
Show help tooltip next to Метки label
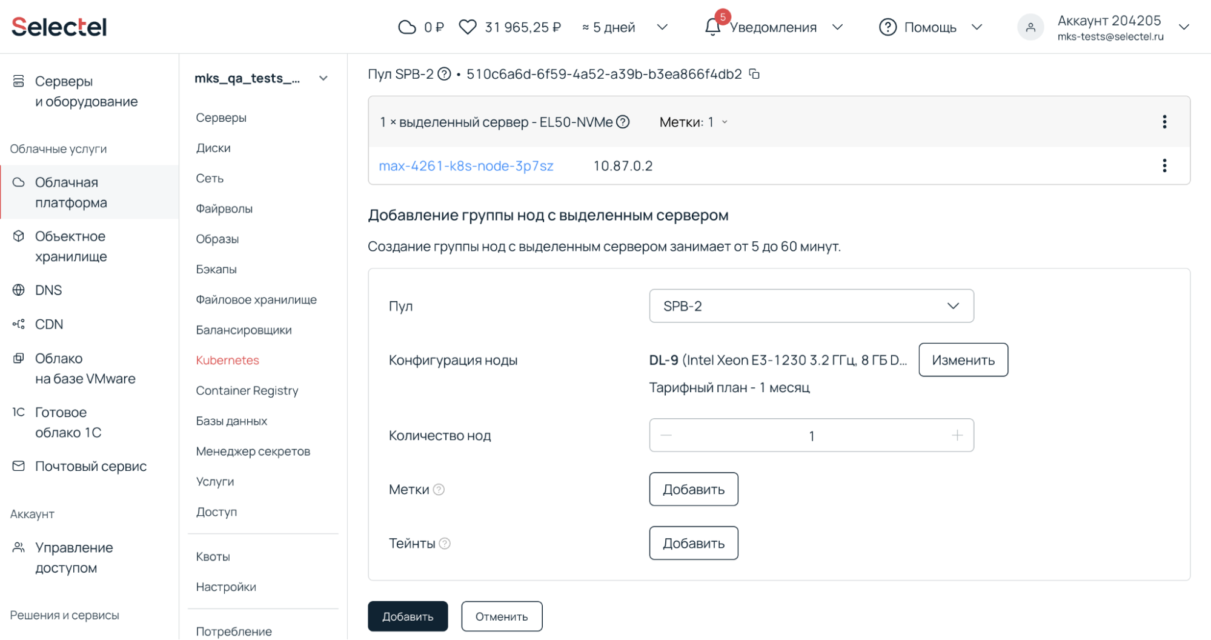click(439, 490)
